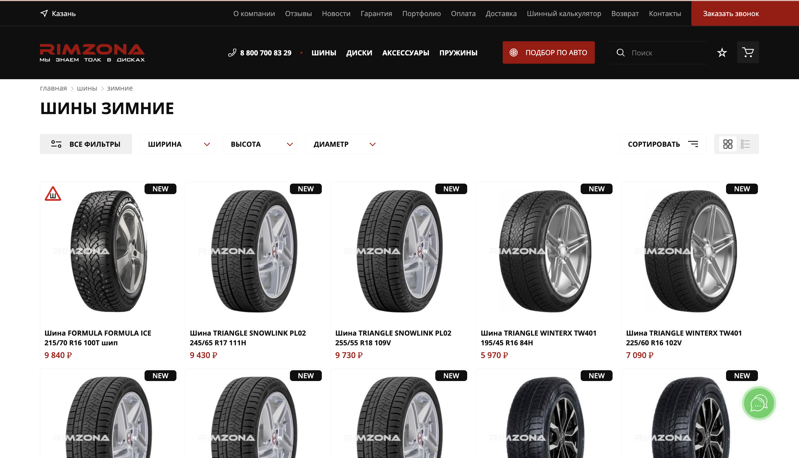Open the ДИСКИ menu item
Image resolution: width=799 pixels, height=458 pixels.
359,53
